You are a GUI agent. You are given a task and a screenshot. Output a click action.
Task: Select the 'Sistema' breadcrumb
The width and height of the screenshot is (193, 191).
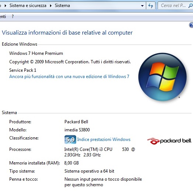tap(62, 6)
